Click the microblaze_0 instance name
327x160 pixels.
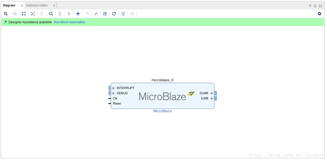(x=162, y=80)
